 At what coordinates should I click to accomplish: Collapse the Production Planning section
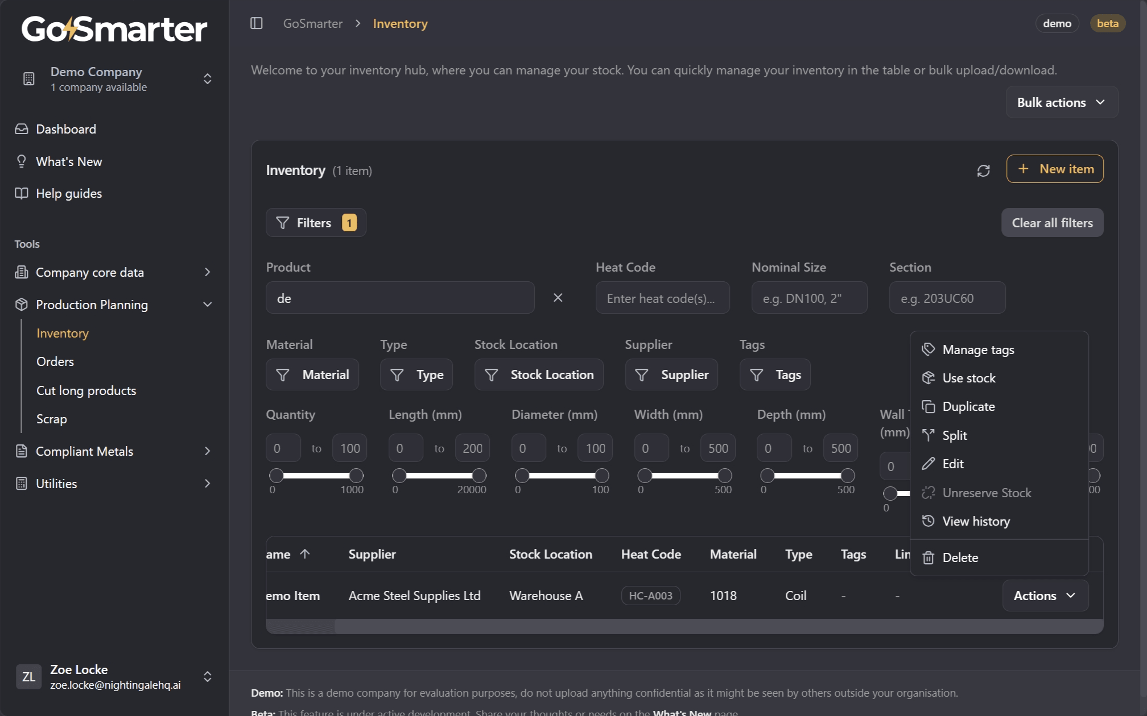(207, 305)
